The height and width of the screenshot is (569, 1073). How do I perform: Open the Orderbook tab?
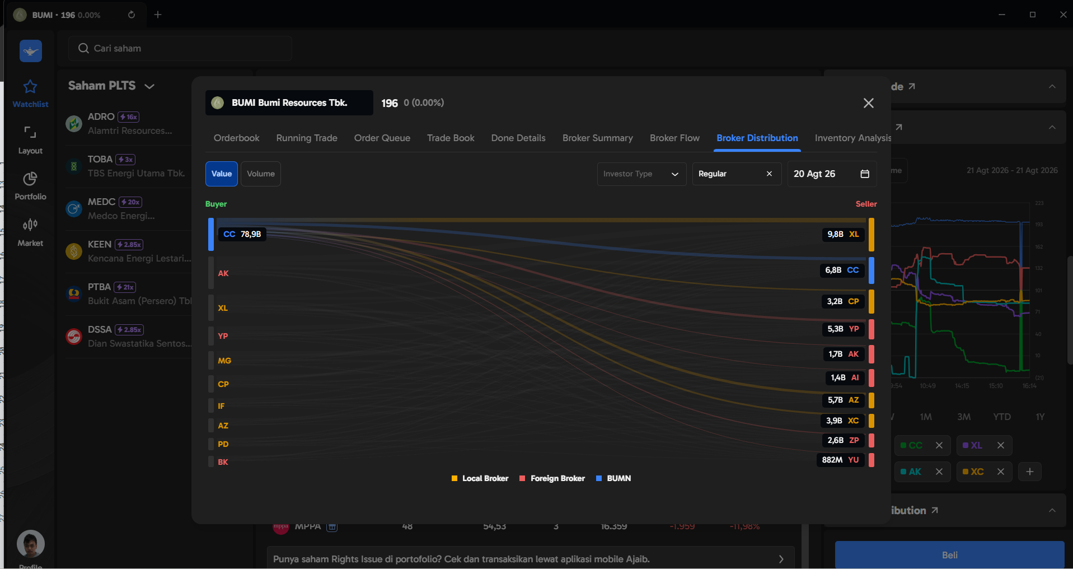[x=236, y=138]
